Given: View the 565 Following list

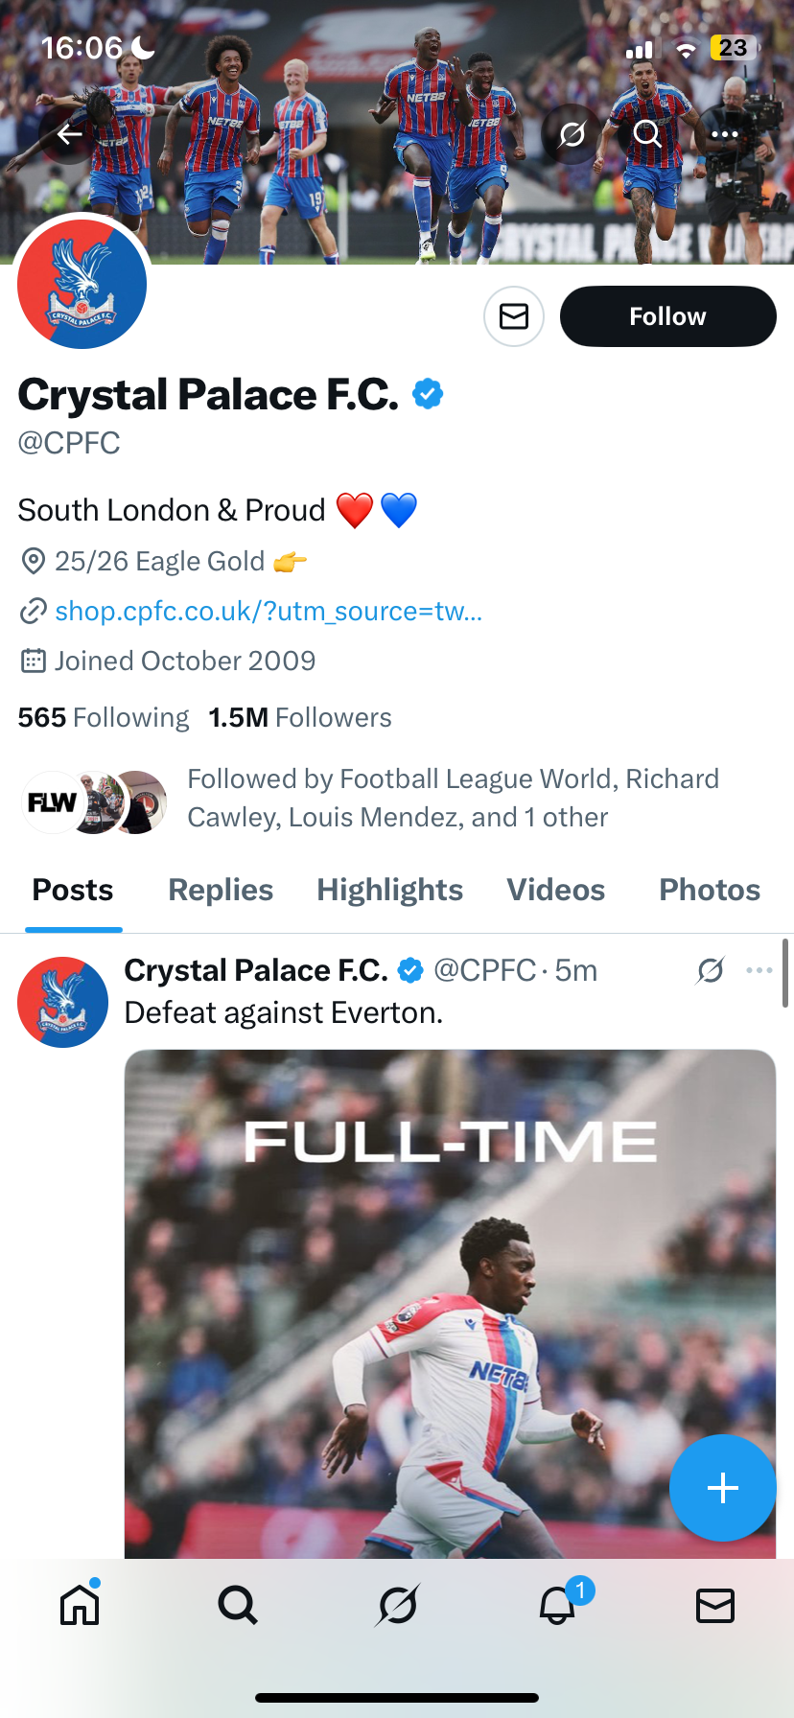Looking at the screenshot, I should (104, 718).
